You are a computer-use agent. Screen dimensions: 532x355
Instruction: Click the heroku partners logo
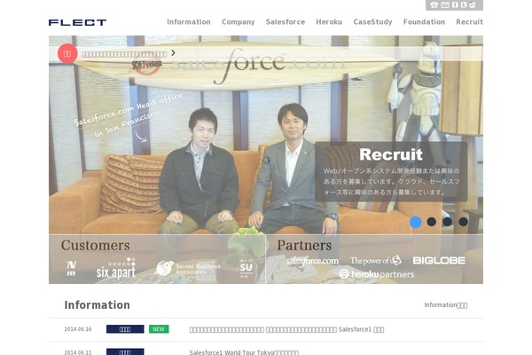pos(376,274)
